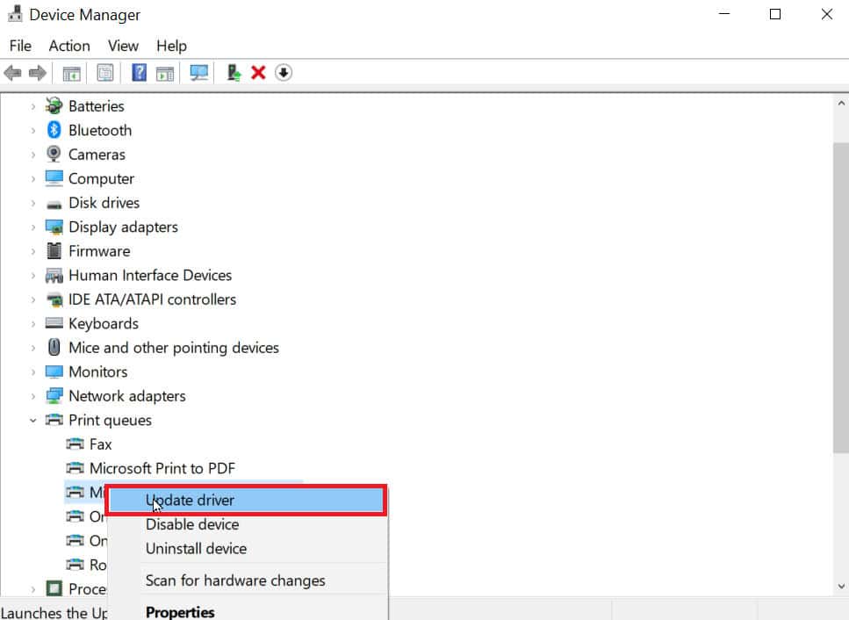This screenshot has height=620, width=849.
Task: Expand the Network adapters category
Action: pyautogui.click(x=33, y=396)
